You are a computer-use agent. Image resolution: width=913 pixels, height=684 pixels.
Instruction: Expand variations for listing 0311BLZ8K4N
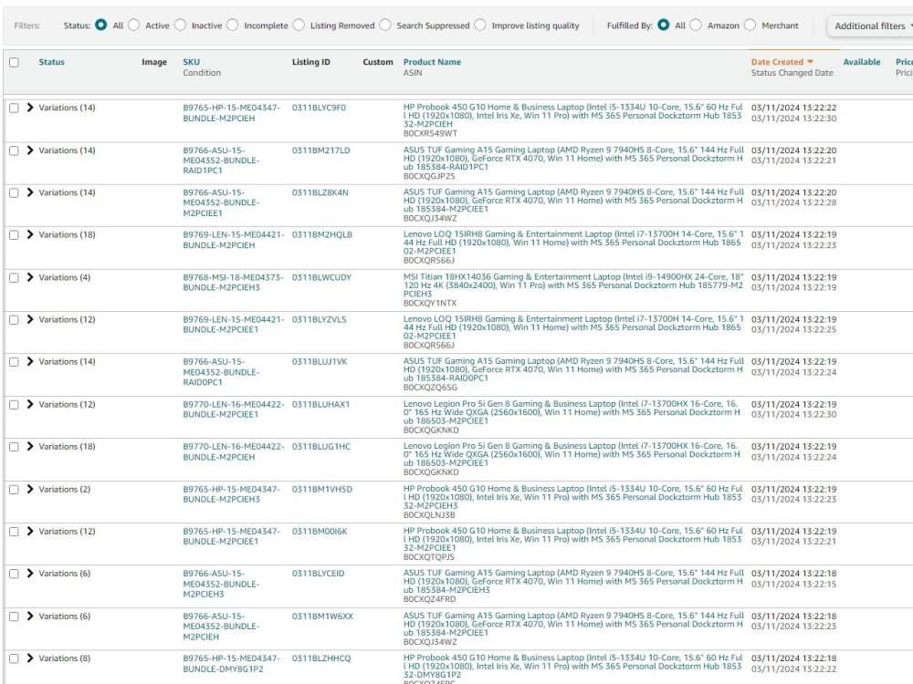[x=30, y=192]
